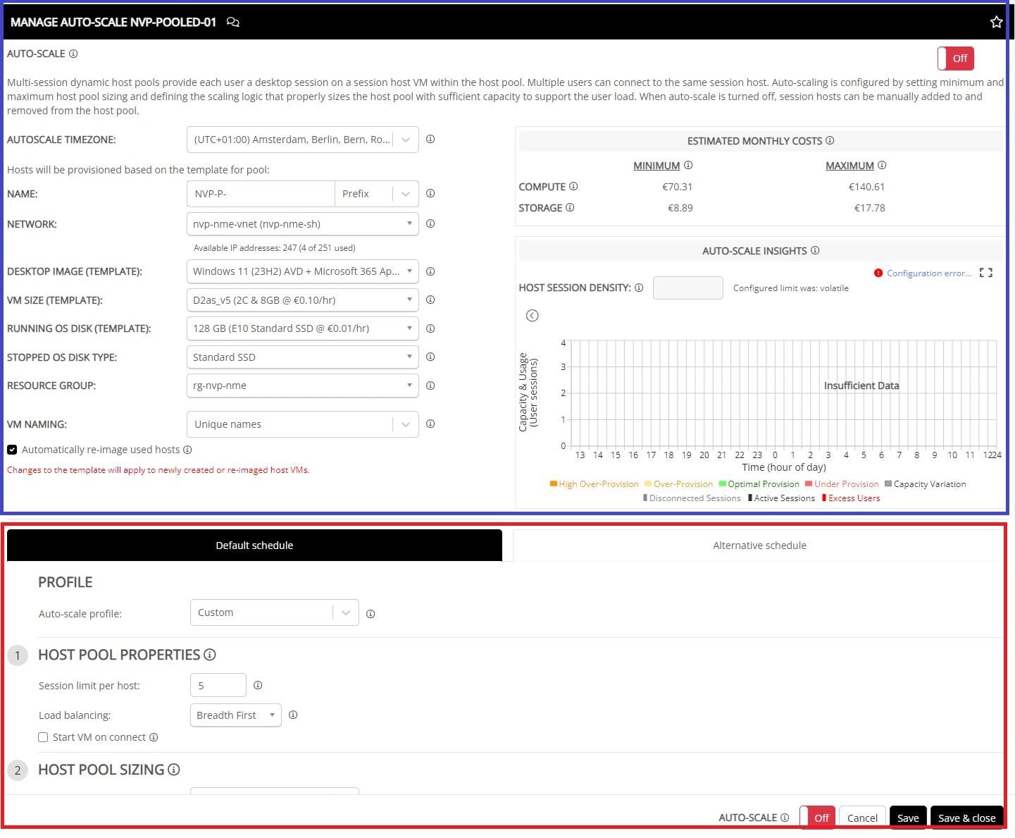Image resolution: width=1015 pixels, height=838 pixels.
Task: Open the Auto-scale profile dropdown
Action: [274, 612]
